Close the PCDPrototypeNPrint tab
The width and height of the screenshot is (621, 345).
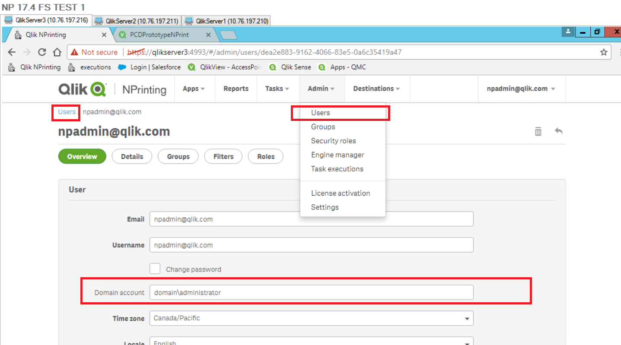[208, 35]
